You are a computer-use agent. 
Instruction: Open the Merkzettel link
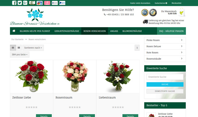click(x=176, y=3)
